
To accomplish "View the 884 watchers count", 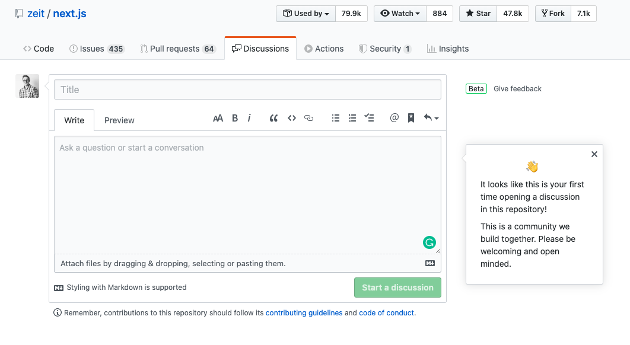I will (x=440, y=14).
